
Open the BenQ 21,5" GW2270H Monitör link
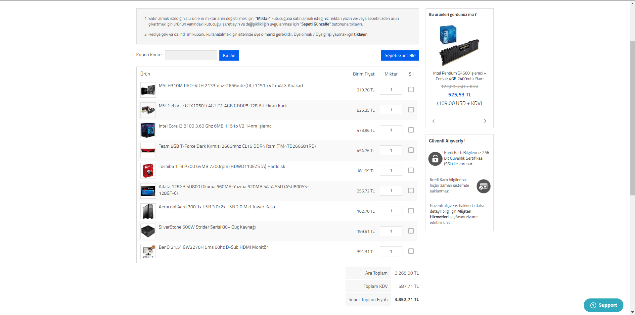[x=213, y=247]
